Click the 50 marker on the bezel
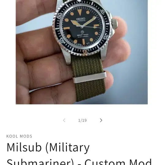 pos(59,16)
